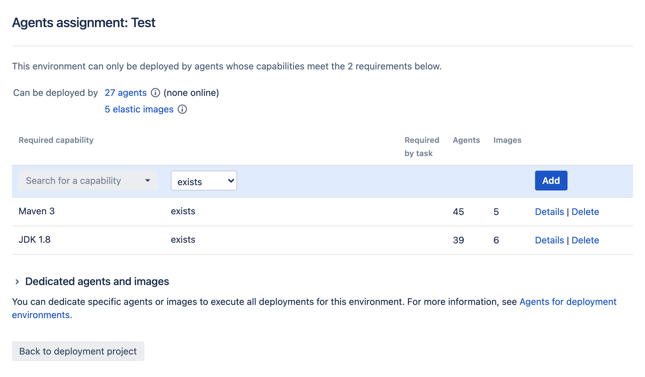The image size is (645, 377).
Task: Click the 5 elastic images hyperlink
Action: click(x=139, y=109)
